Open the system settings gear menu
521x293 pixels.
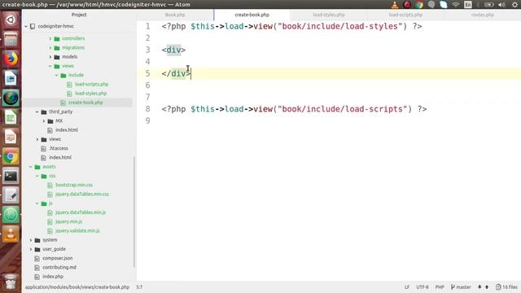[x=514, y=5]
